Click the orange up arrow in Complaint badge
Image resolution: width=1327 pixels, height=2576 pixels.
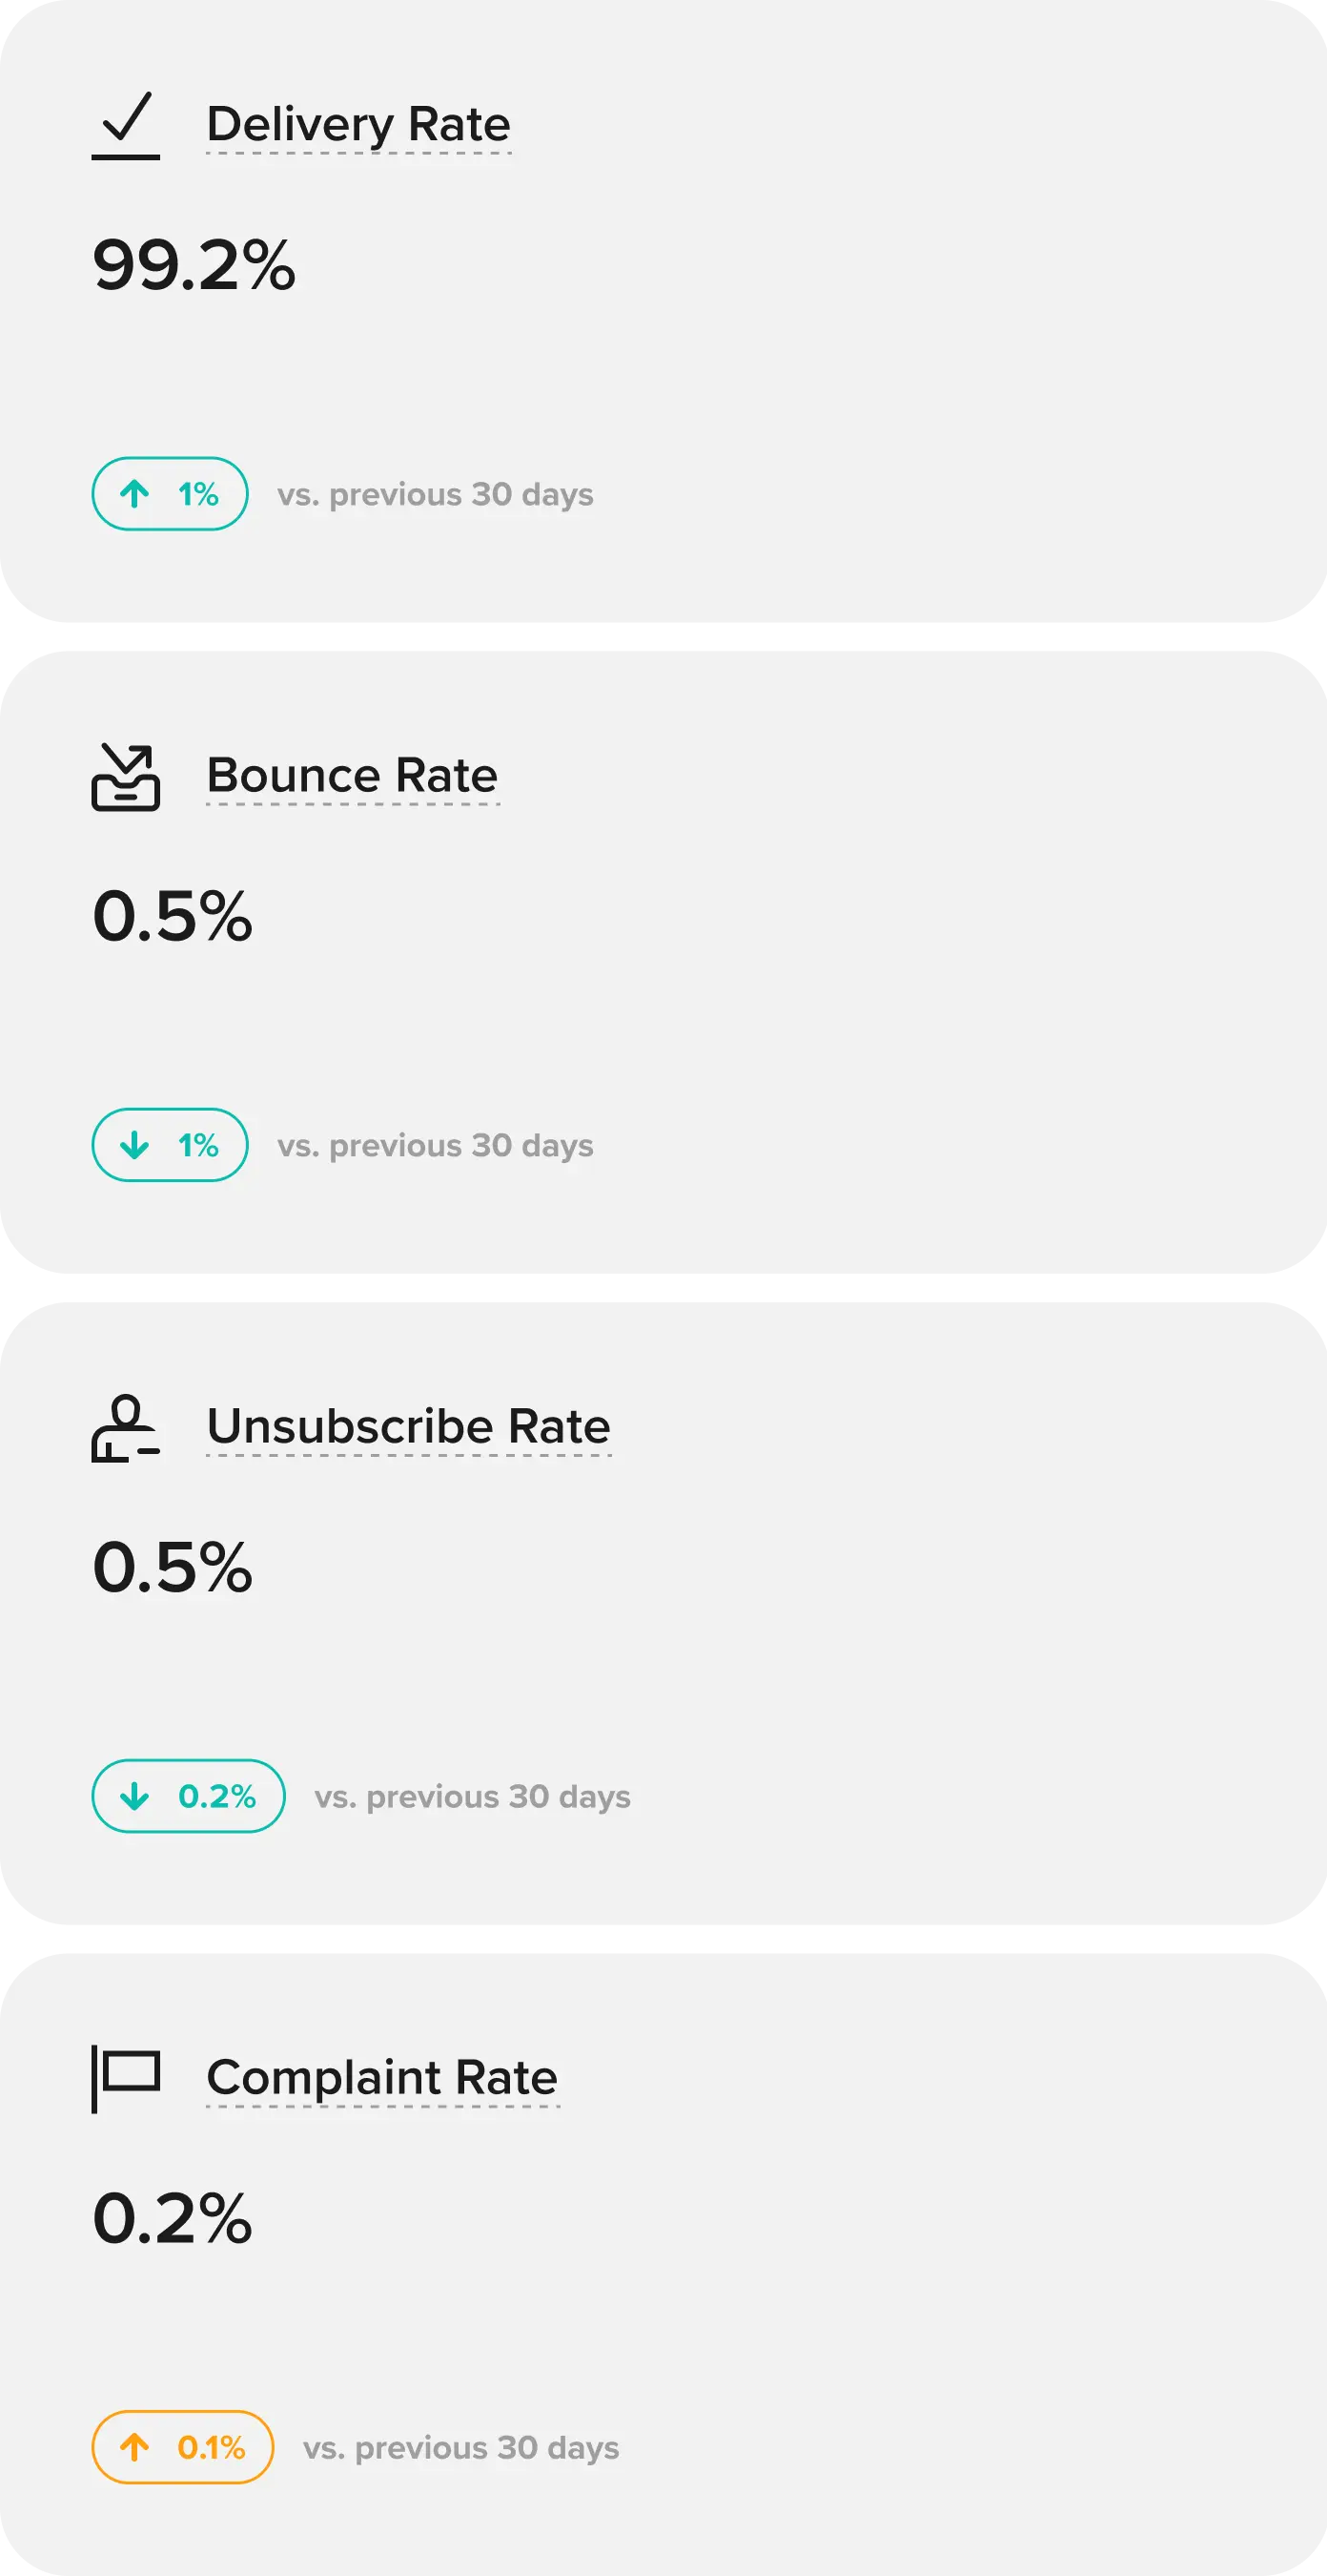pyautogui.click(x=135, y=2447)
